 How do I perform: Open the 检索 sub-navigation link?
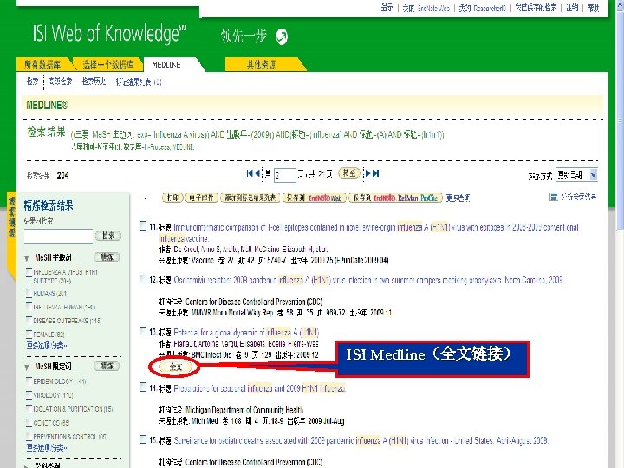coord(32,81)
